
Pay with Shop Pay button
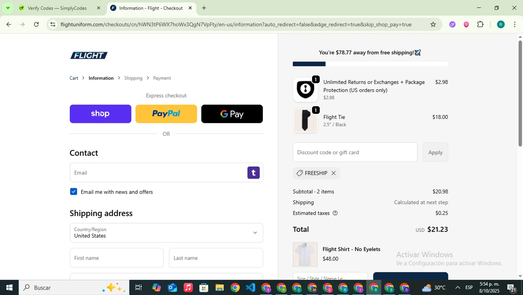(100, 114)
